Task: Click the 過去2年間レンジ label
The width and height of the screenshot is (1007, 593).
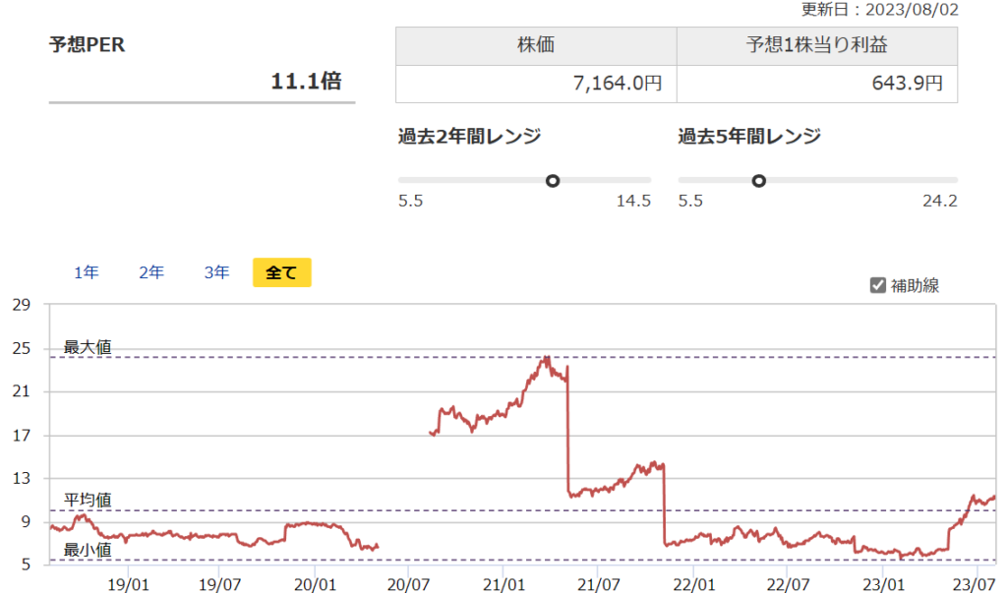Action: point(469,137)
